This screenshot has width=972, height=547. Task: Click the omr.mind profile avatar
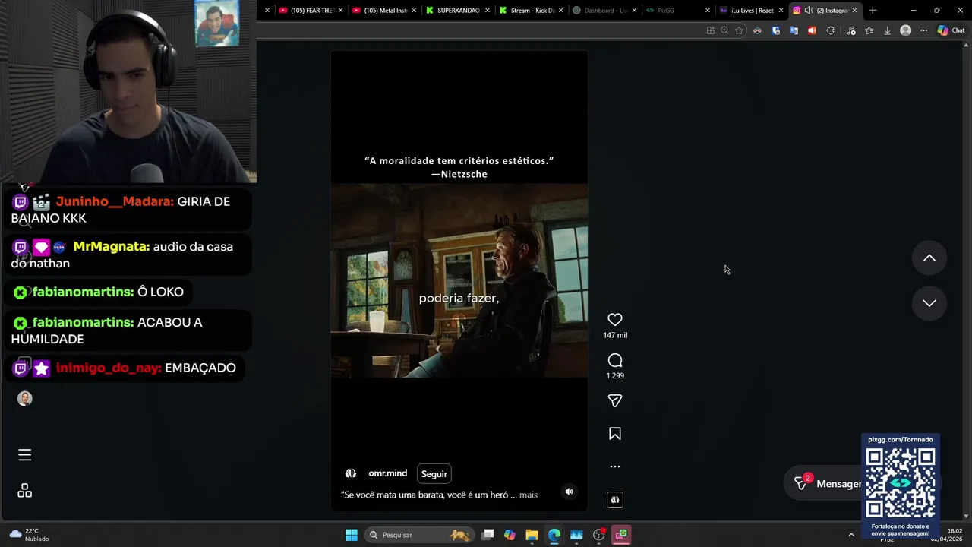[351, 473]
